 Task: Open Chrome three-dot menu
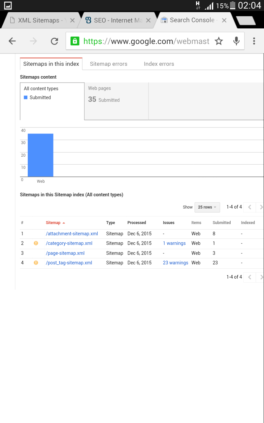[254, 41]
